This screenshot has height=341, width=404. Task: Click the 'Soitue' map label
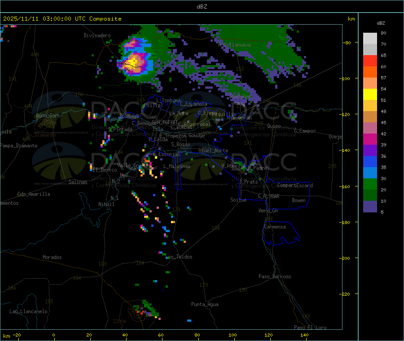pos(238,200)
